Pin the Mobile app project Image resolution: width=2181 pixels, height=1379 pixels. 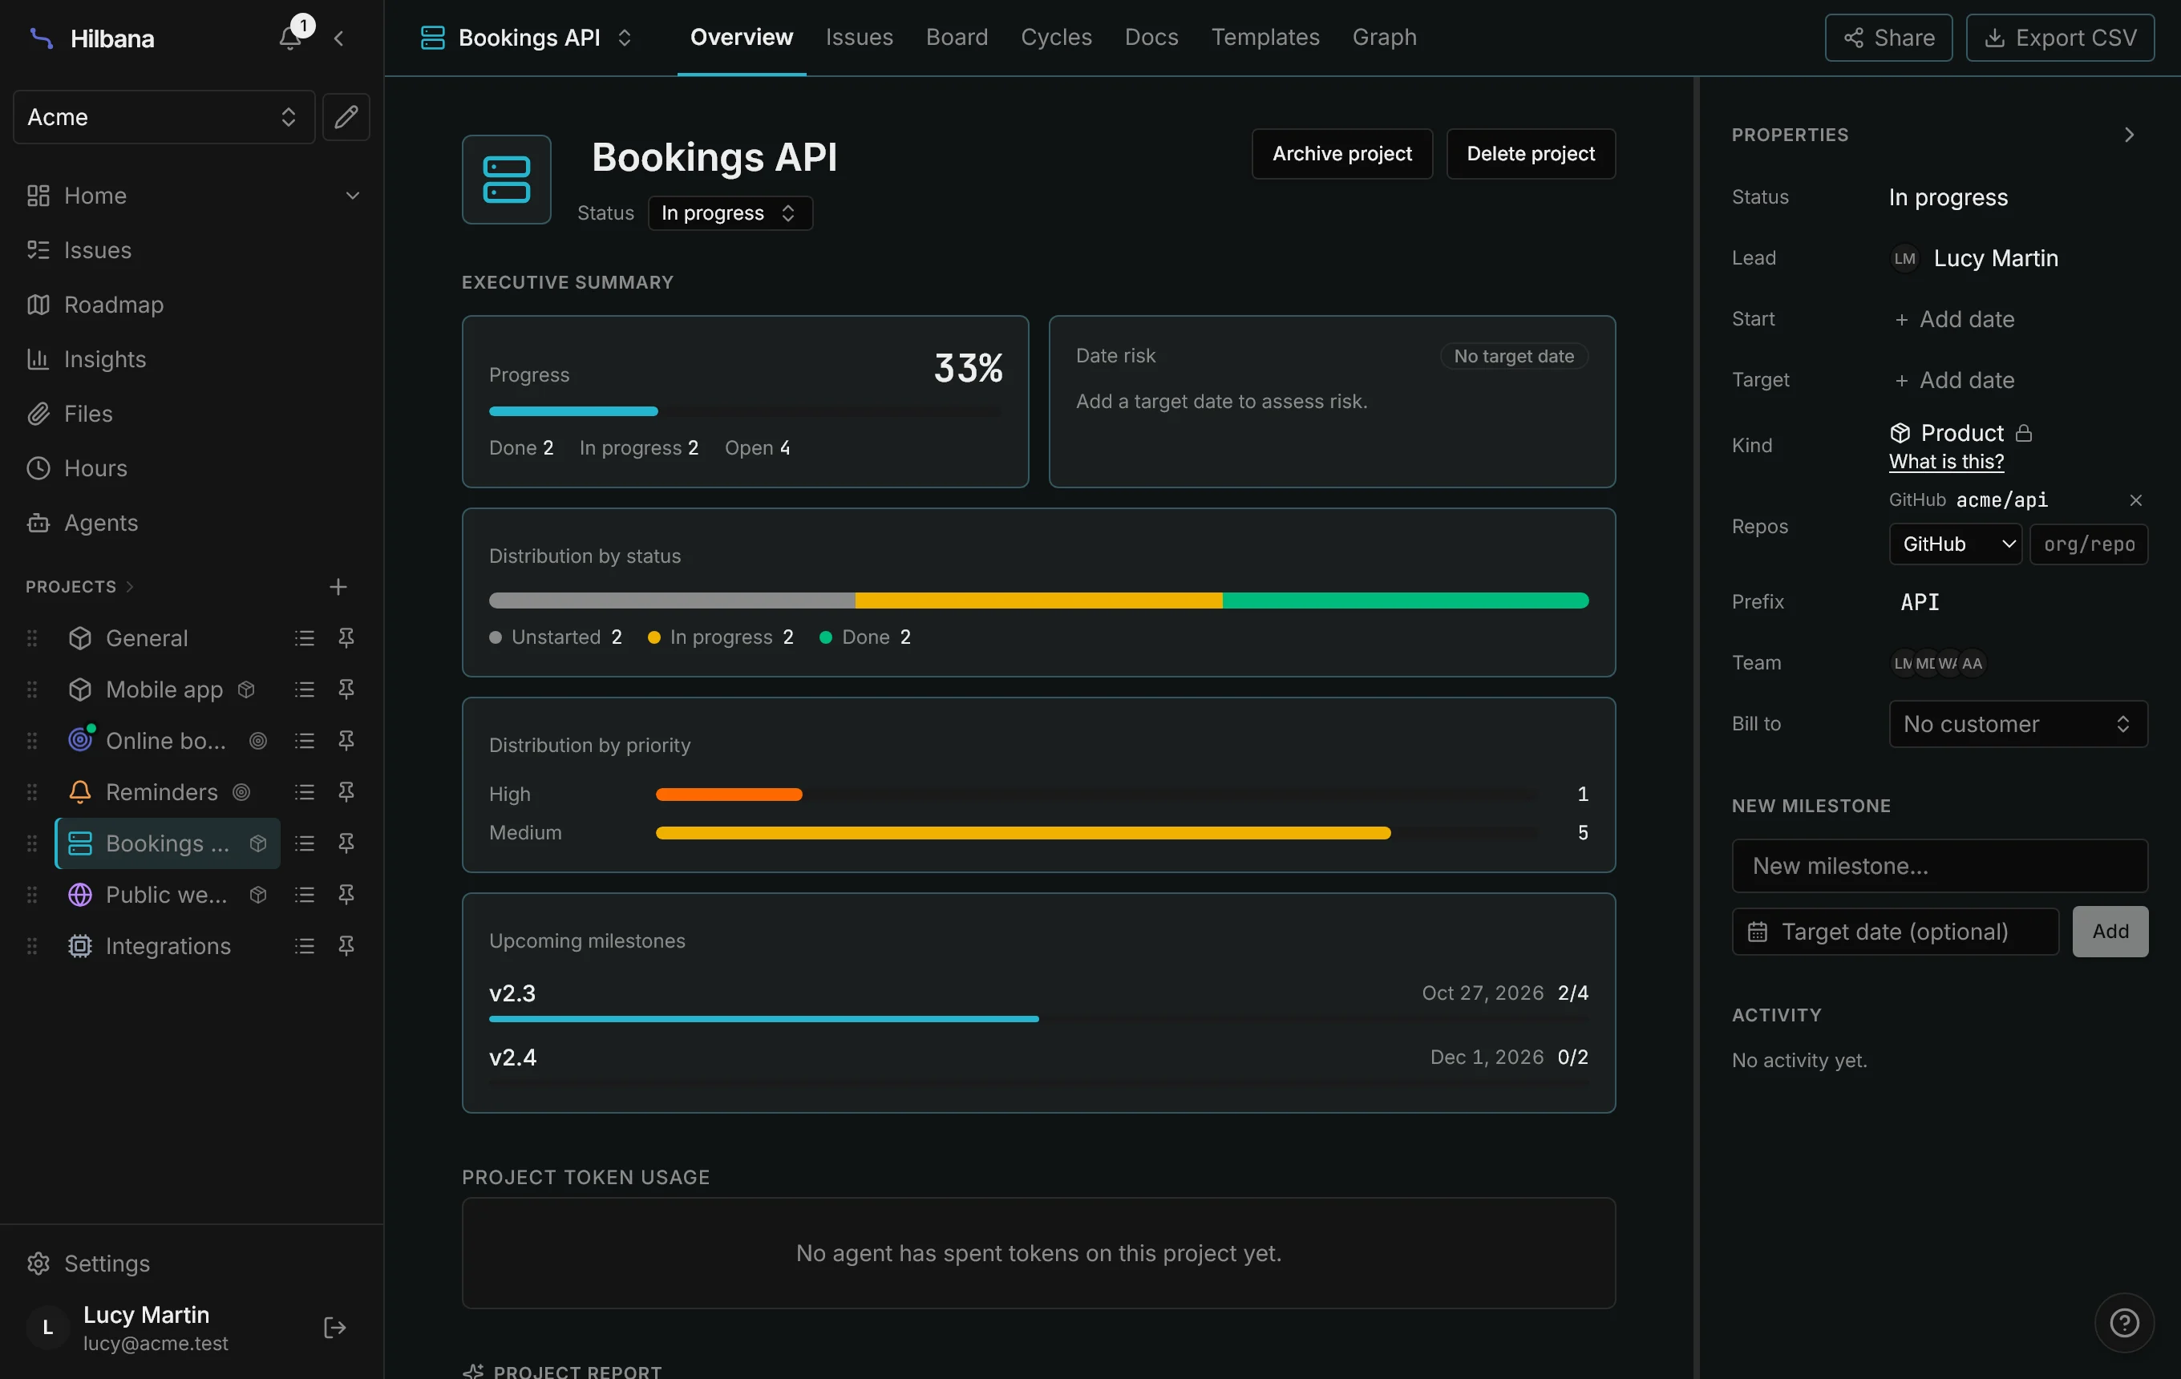pyautogui.click(x=346, y=689)
